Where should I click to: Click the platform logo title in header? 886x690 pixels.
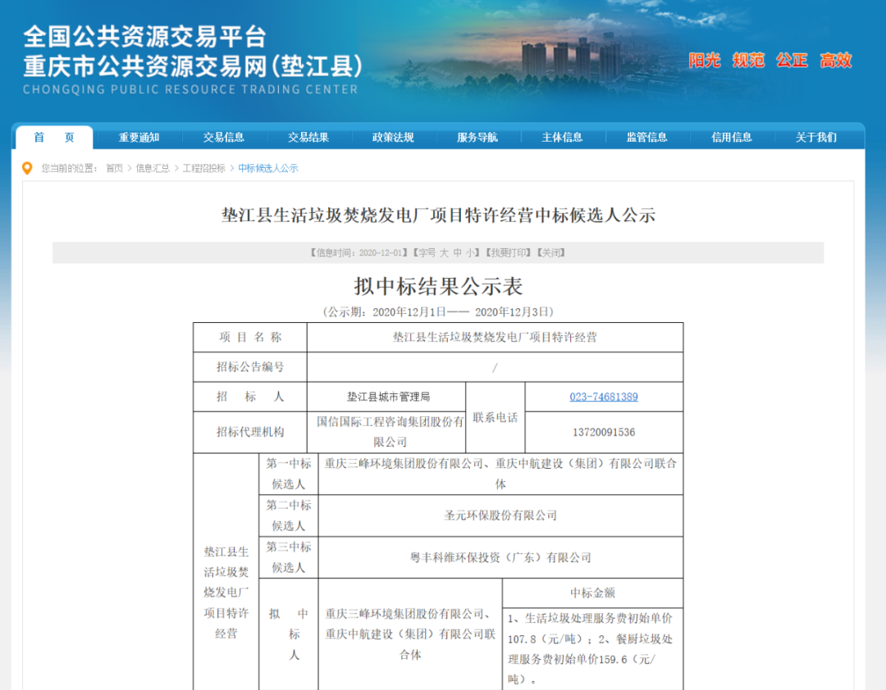pos(192,52)
